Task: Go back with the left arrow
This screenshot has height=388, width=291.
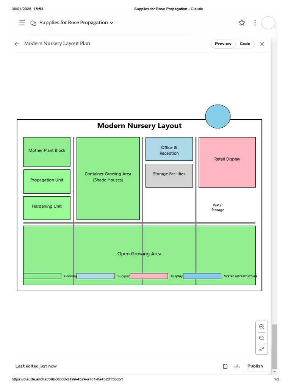Action: coord(17,44)
